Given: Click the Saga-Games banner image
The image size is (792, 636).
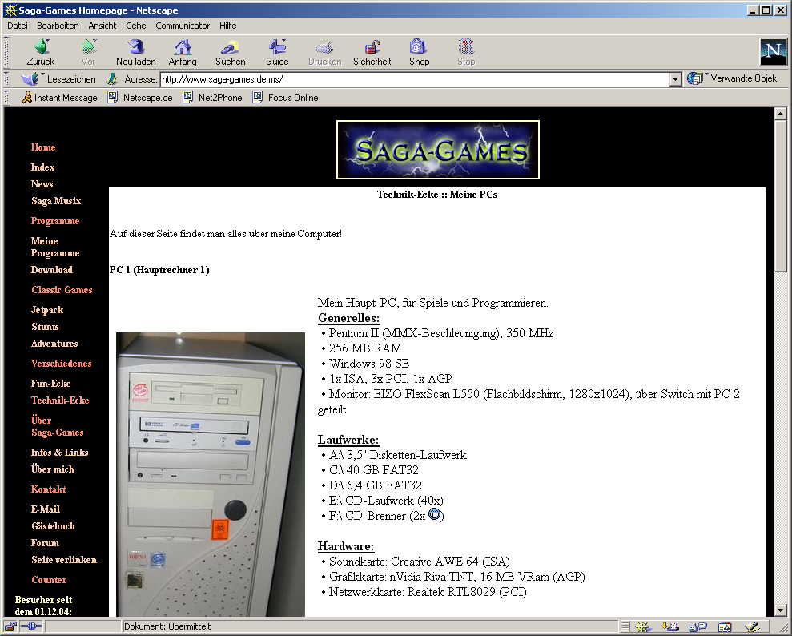Looking at the screenshot, I should [x=438, y=150].
